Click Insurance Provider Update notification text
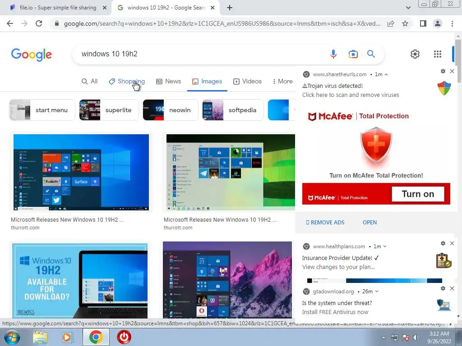Screen dimensions: 462x346 click(x=340, y=258)
